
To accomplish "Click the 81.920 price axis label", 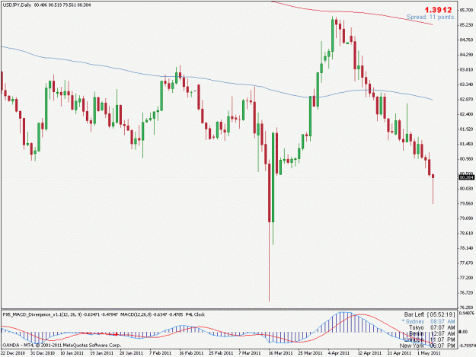I will pos(467,129).
